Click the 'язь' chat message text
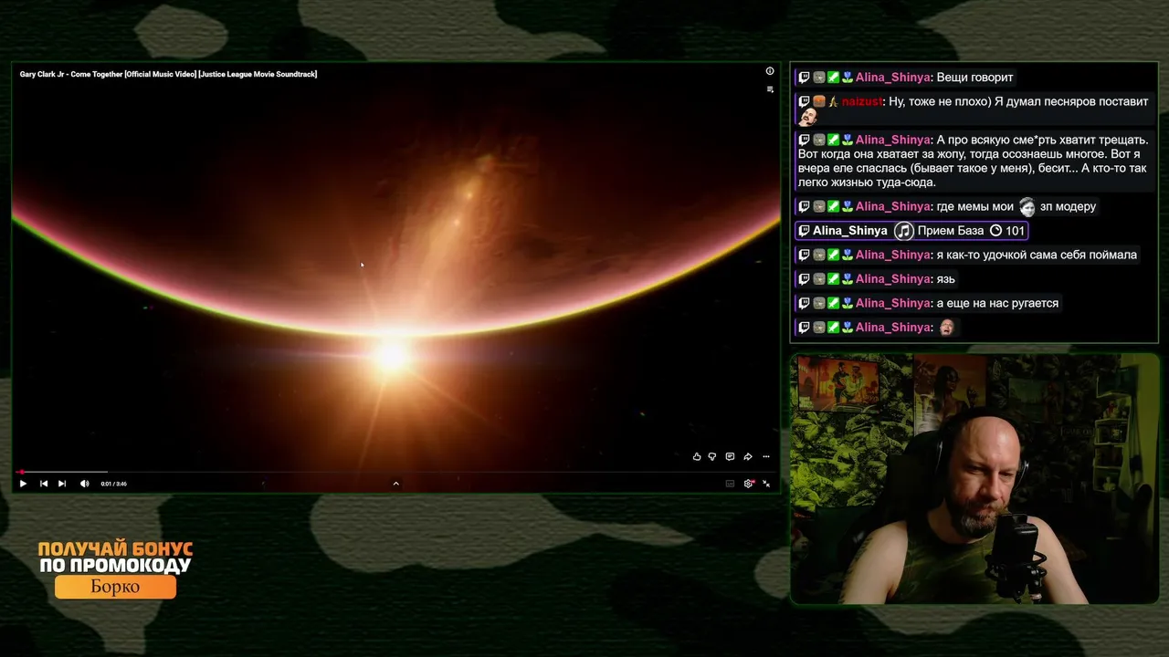Viewport: 1169px width, 657px height. pyautogui.click(x=945, y=279)
